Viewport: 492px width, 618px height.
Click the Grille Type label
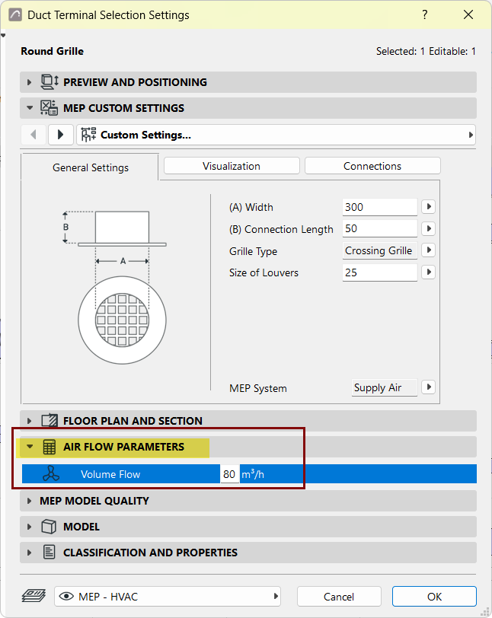[254, 251]
